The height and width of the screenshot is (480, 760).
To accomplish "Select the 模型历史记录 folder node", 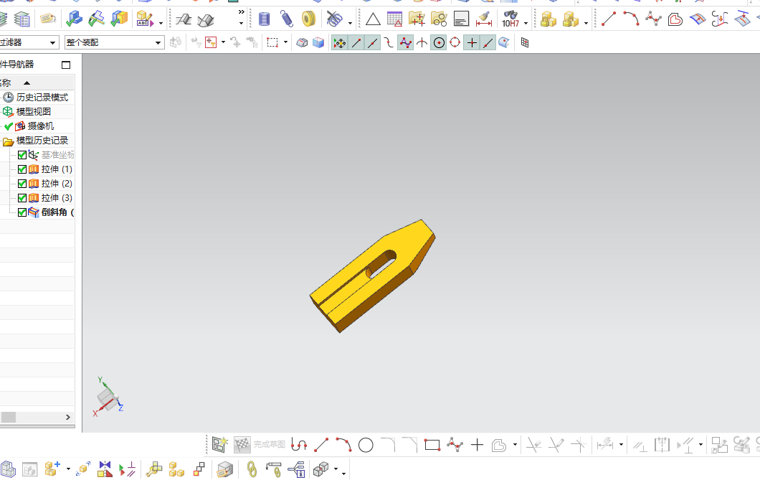I will [42, 141].
